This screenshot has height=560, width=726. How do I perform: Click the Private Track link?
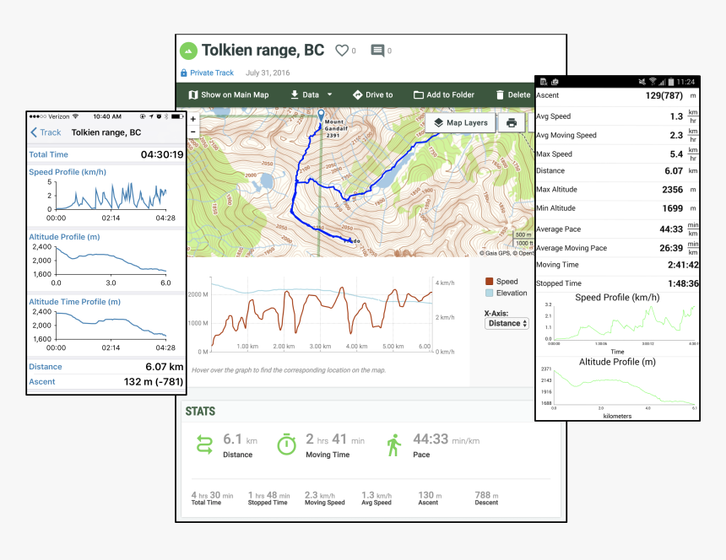point(211,73)
